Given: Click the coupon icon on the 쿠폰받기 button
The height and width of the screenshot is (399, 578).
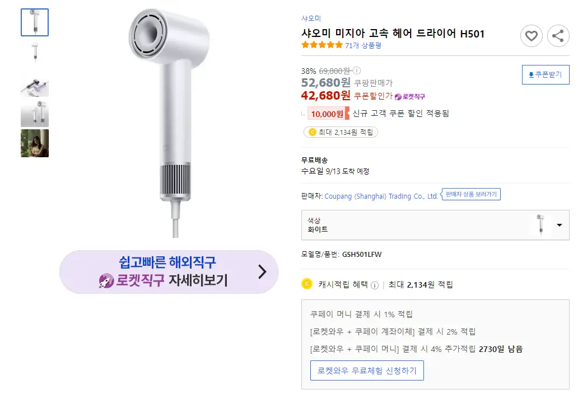Looking at the screenshot, I should click(x=530, y=74).
